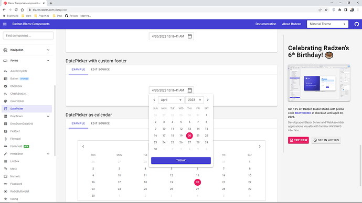Image resolution: width=362 pixels, height=203 pixels.
Task: Click the Try Now button
Action: (x=299, y=140)
